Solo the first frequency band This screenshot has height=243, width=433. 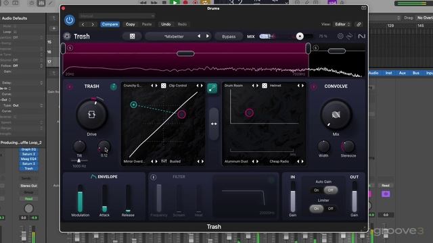[x=70, y=48]
